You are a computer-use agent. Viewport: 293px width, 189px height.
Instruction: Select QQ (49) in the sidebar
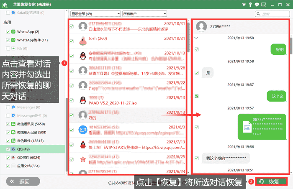[33, 149]
